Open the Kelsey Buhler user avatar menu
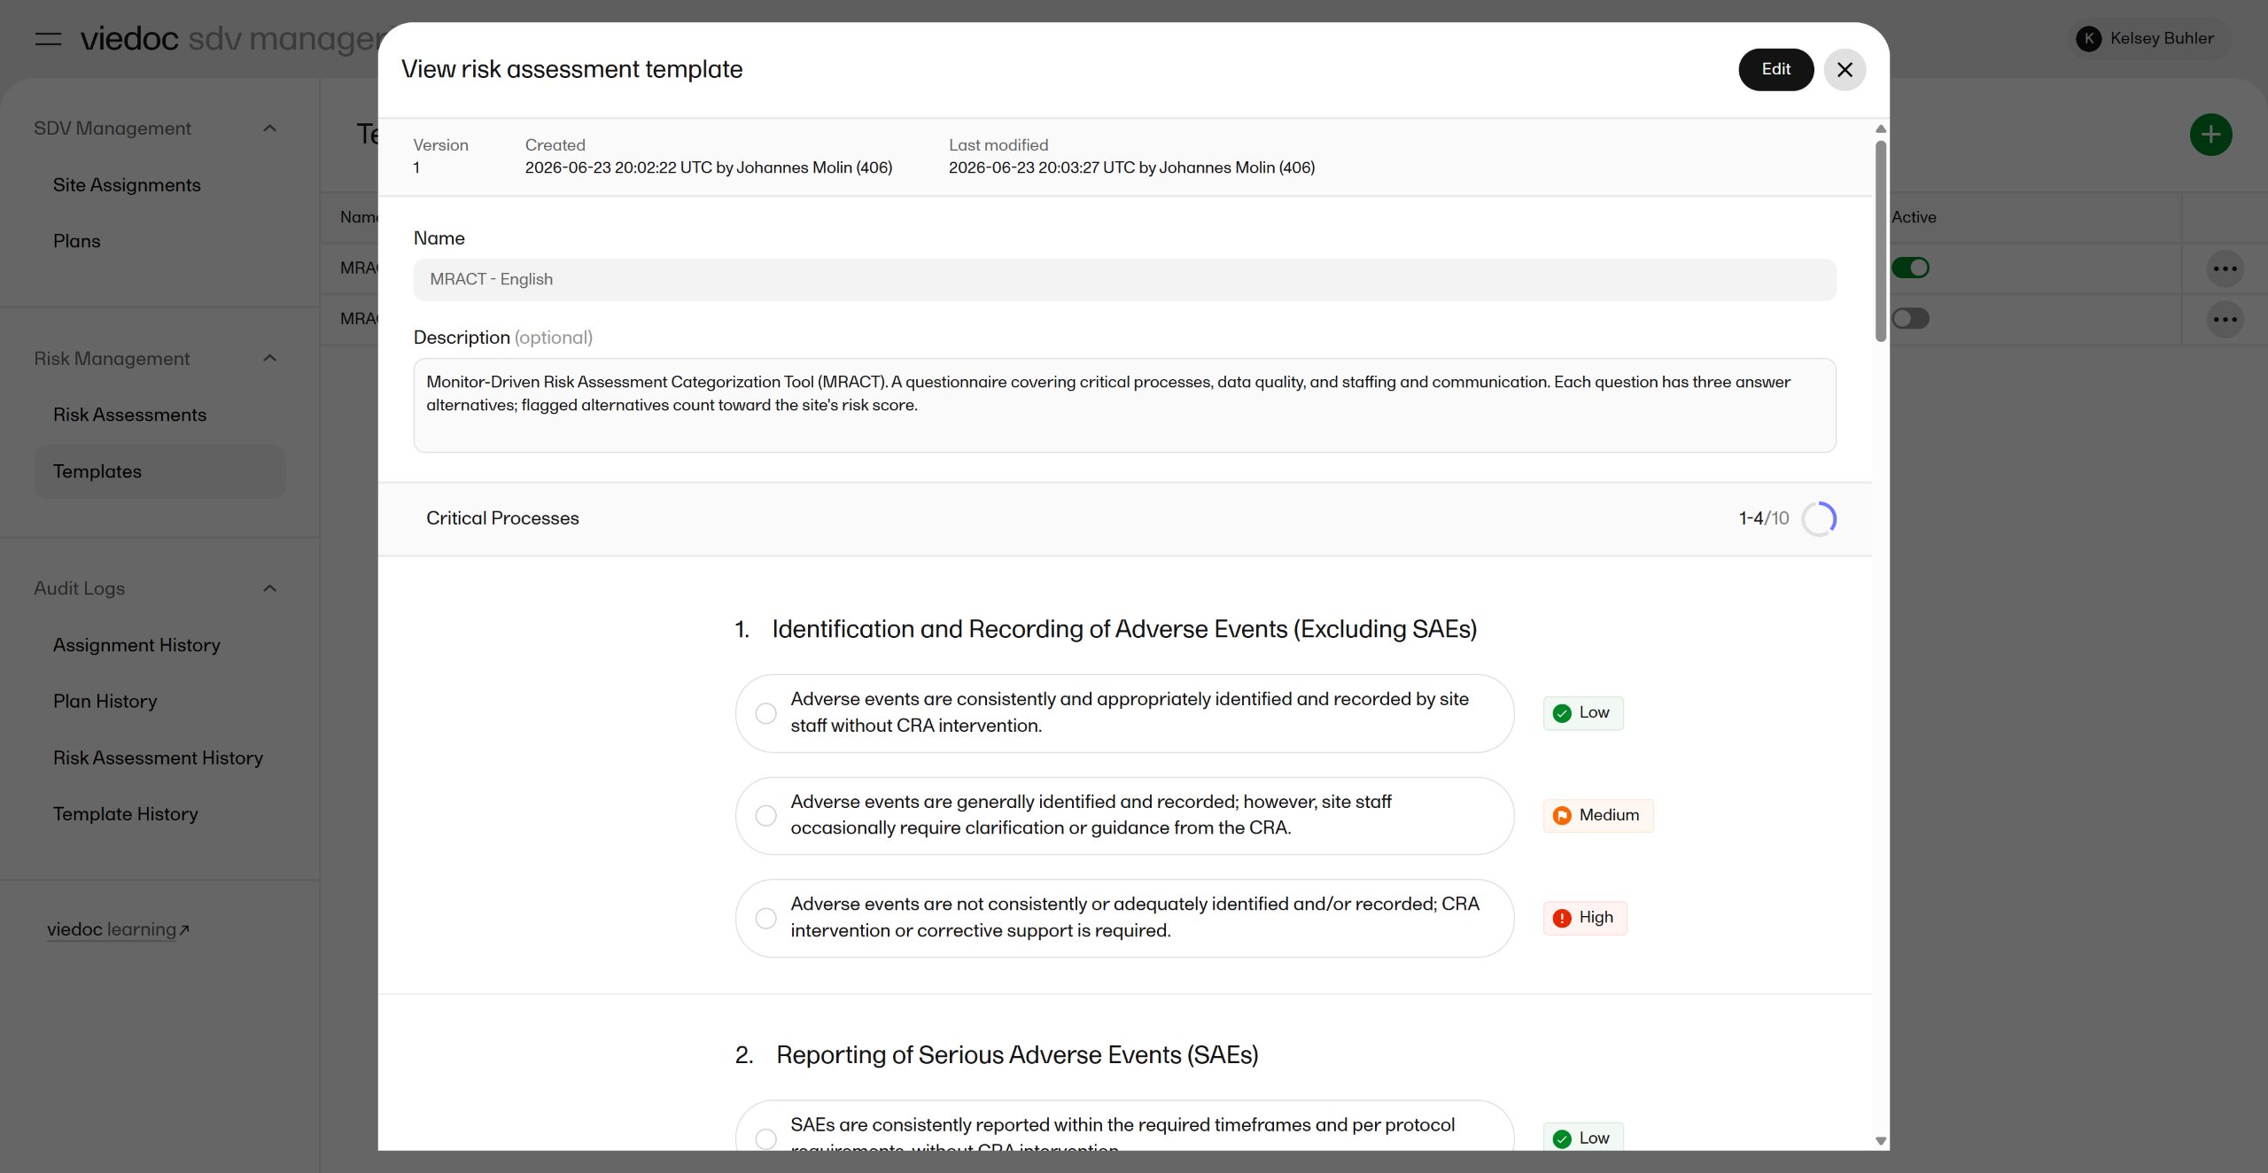 pos(2088,38)
